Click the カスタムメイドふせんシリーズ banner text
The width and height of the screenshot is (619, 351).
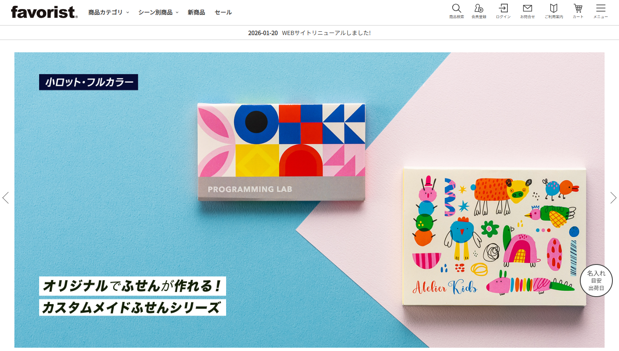point(132,308)
